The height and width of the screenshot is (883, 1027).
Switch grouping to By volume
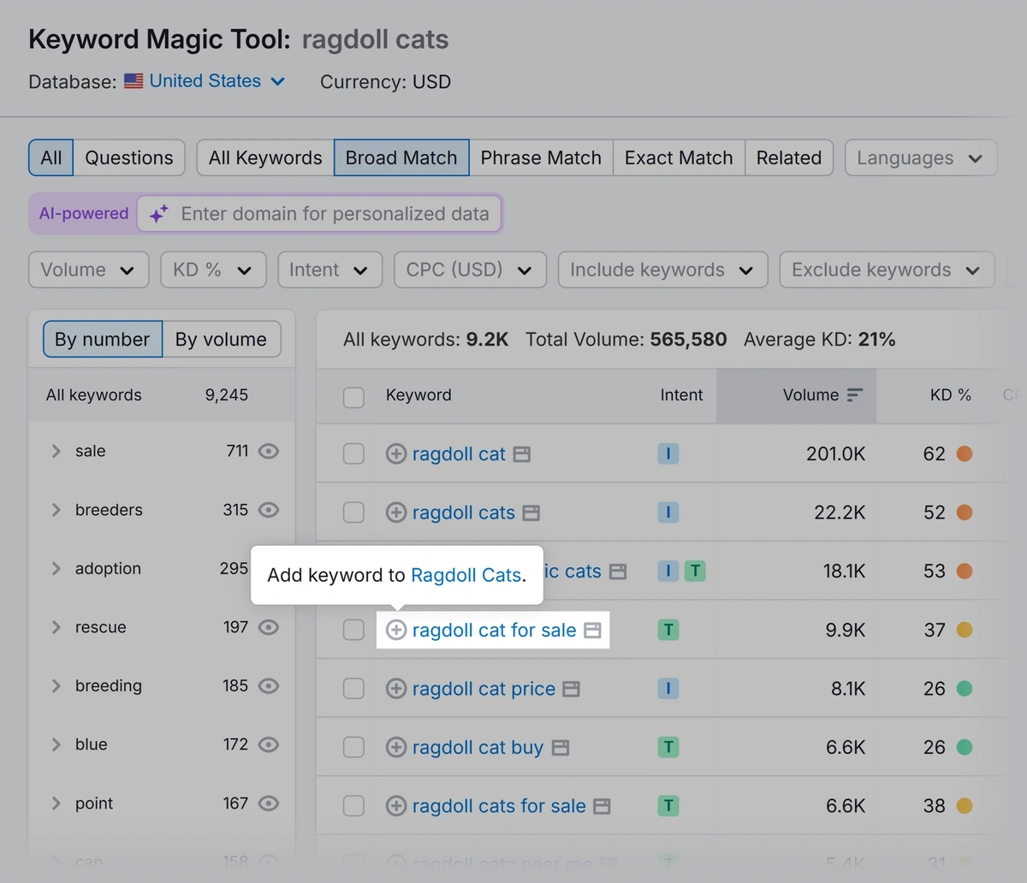click(221, 340)
